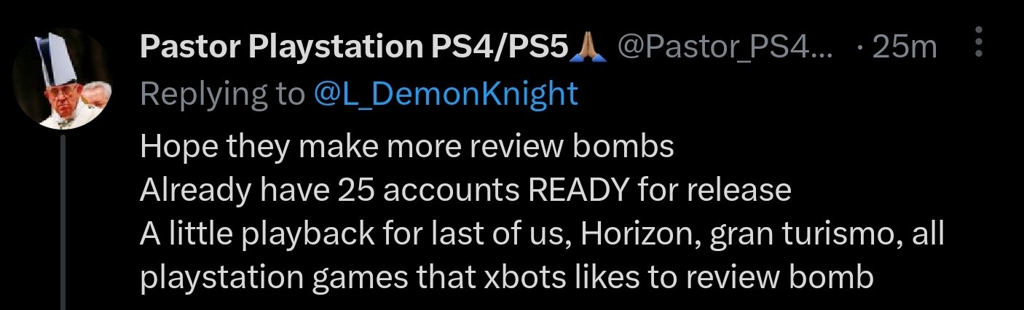1024x310 pixels.
Task: Click the "Replying to" label
Action: click(x=221, y=93)
